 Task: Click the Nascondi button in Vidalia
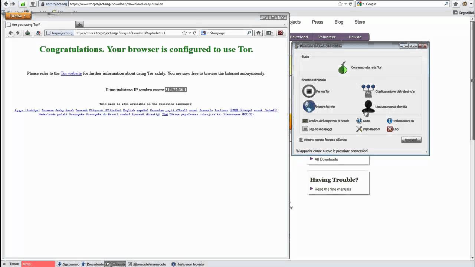[x=411, y=140]
